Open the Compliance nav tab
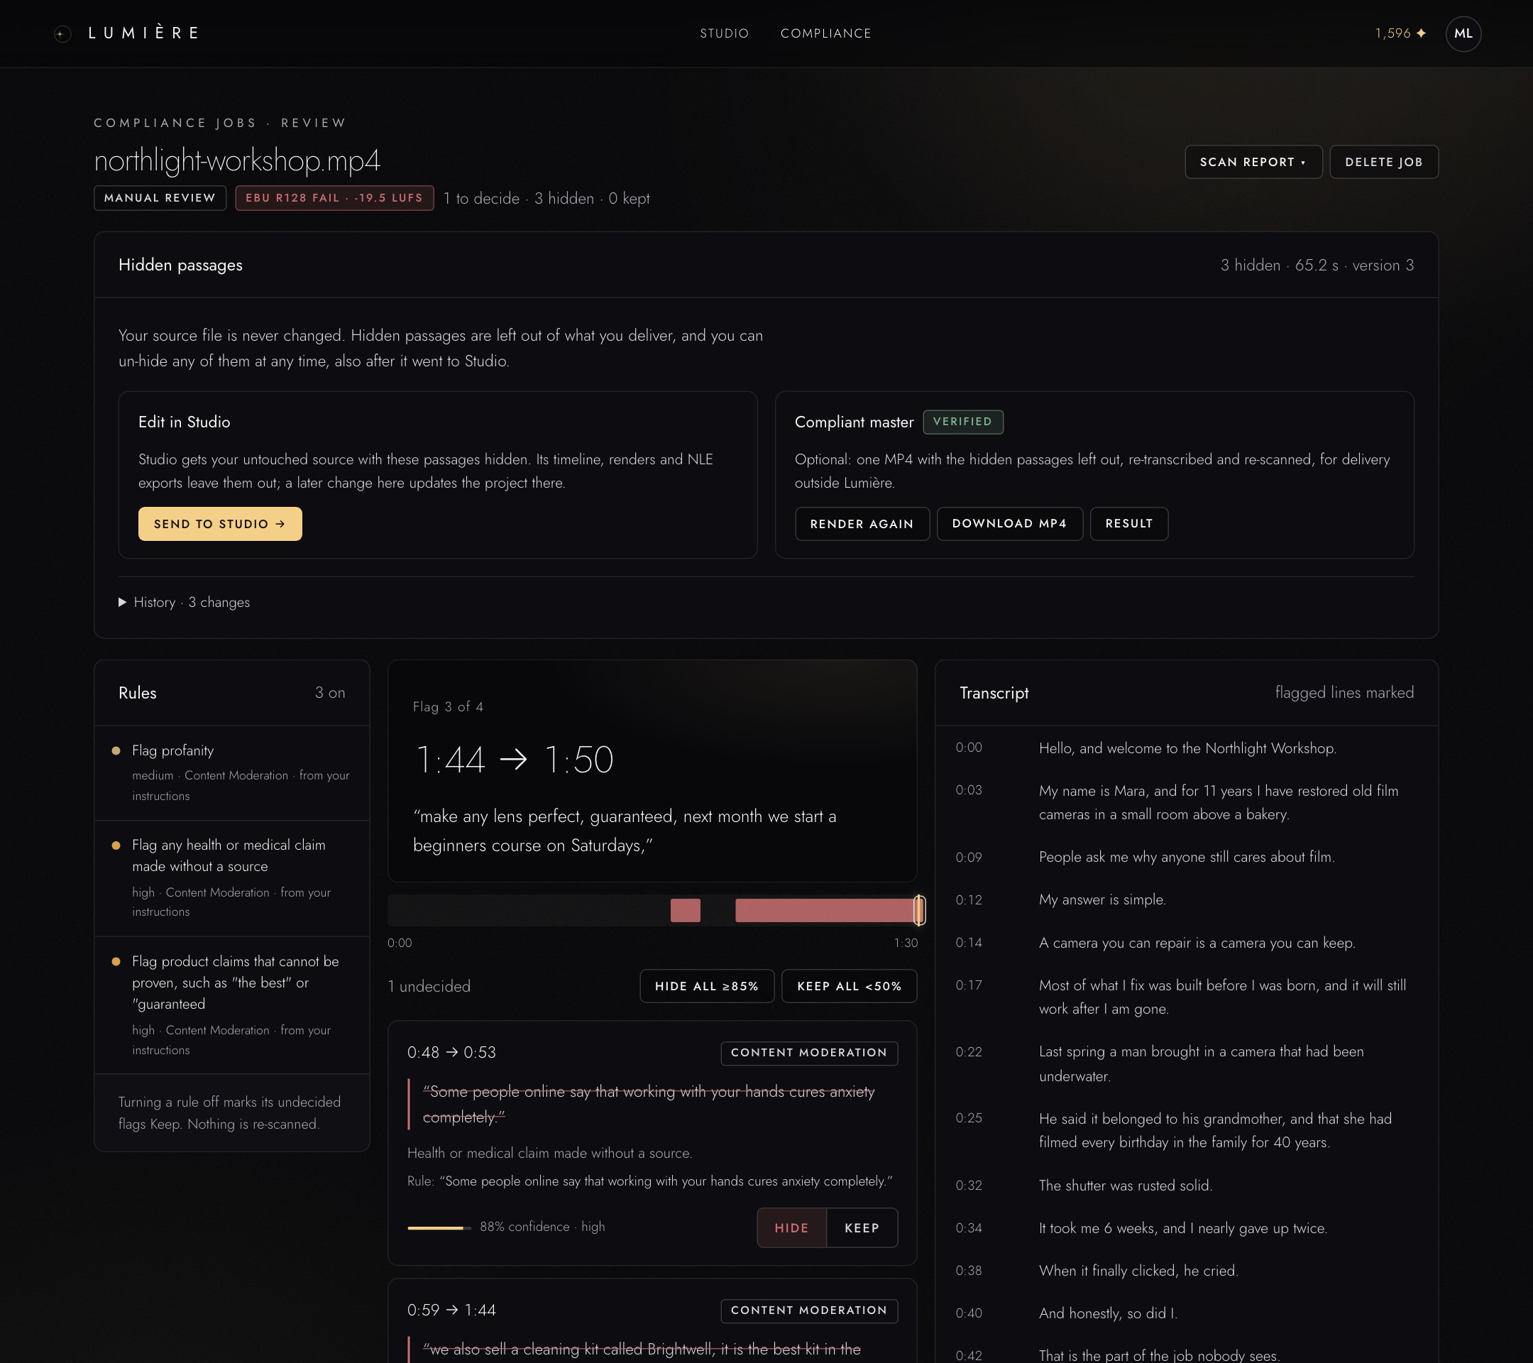1533x1363 pixels. 825,34
